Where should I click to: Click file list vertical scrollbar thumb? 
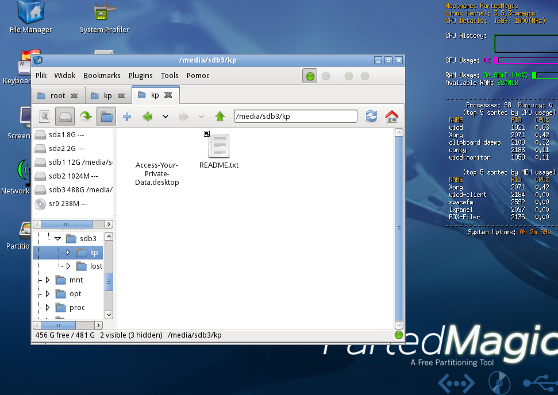(x=399, y=229)
